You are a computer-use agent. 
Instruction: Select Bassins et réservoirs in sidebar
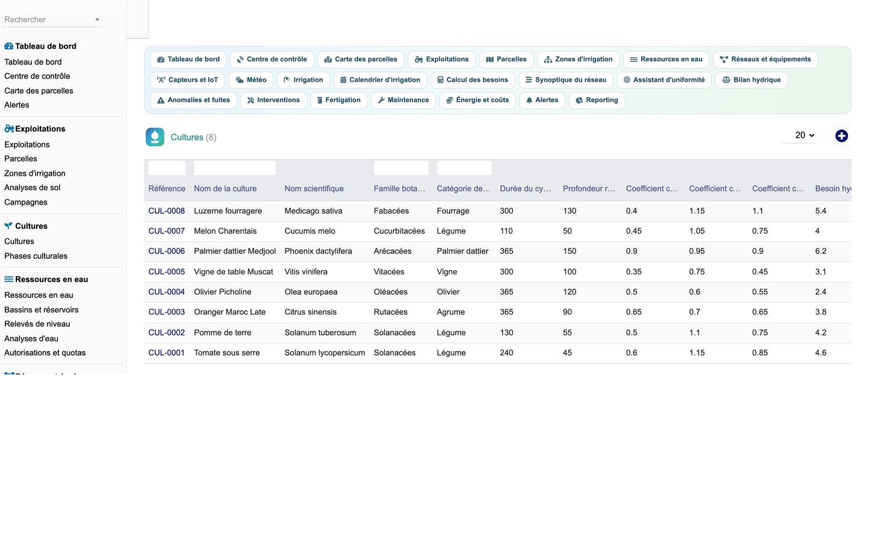point(41,309)
